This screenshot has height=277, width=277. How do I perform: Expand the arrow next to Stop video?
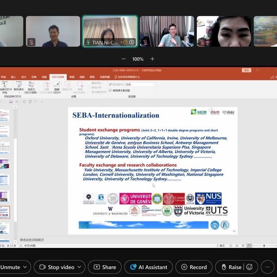click(x=79, y=267)
